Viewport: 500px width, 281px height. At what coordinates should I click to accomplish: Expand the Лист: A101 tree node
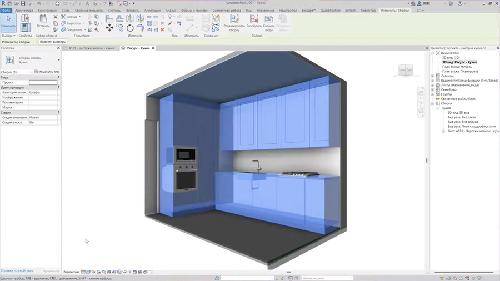point(443,131)
